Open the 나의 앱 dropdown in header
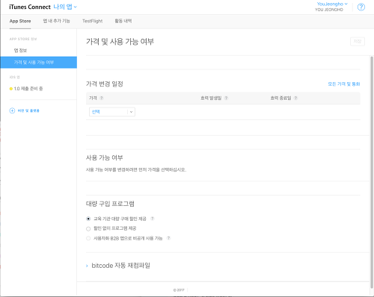The image size is (374, 297). 65,7
